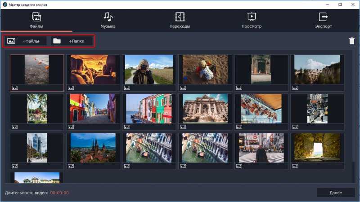Select the colorful canal houses thumbnail
Screen dimensions: 360x202
[x=149, y=109]
